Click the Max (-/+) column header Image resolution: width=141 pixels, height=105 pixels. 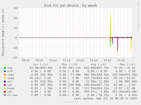pyautogui.click(x=127, y=65)
